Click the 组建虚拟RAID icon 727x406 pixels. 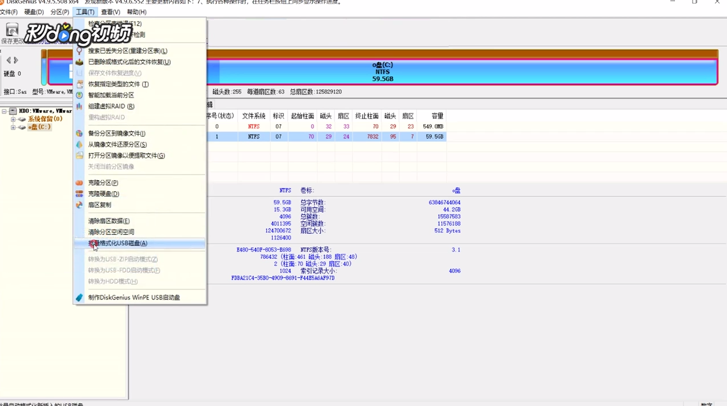click(79, 106)
